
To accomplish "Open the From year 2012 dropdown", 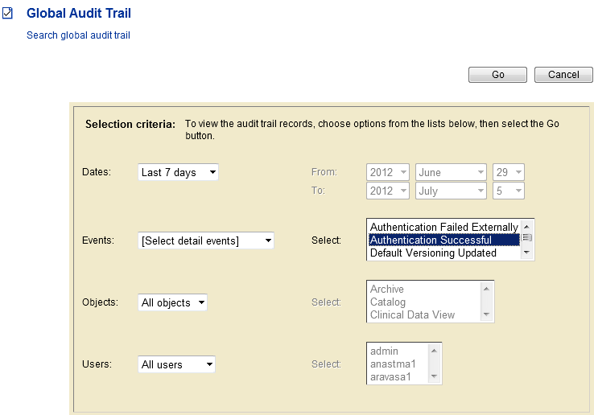I will click(387, 172).
